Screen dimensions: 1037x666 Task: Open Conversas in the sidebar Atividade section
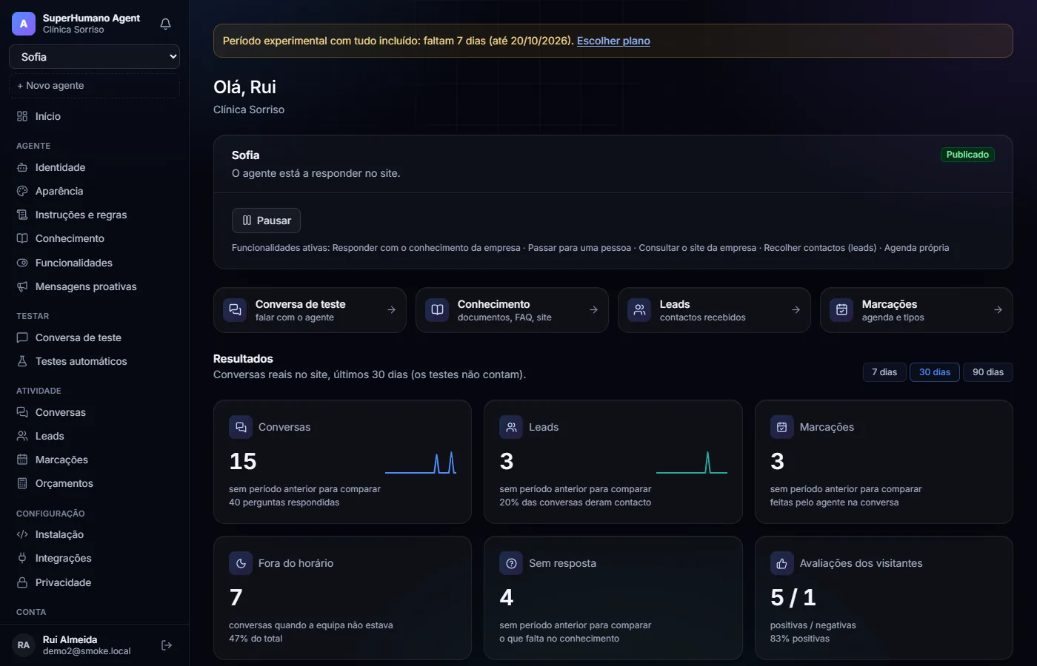(x=94, y=412)
